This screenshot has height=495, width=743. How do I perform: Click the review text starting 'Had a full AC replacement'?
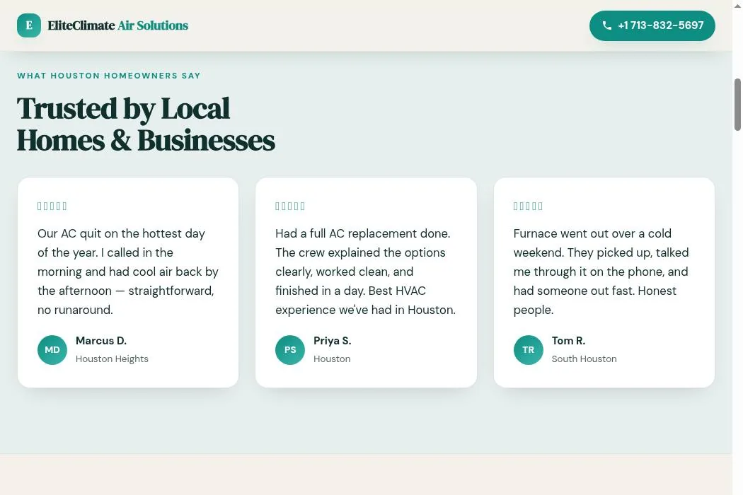365,272
